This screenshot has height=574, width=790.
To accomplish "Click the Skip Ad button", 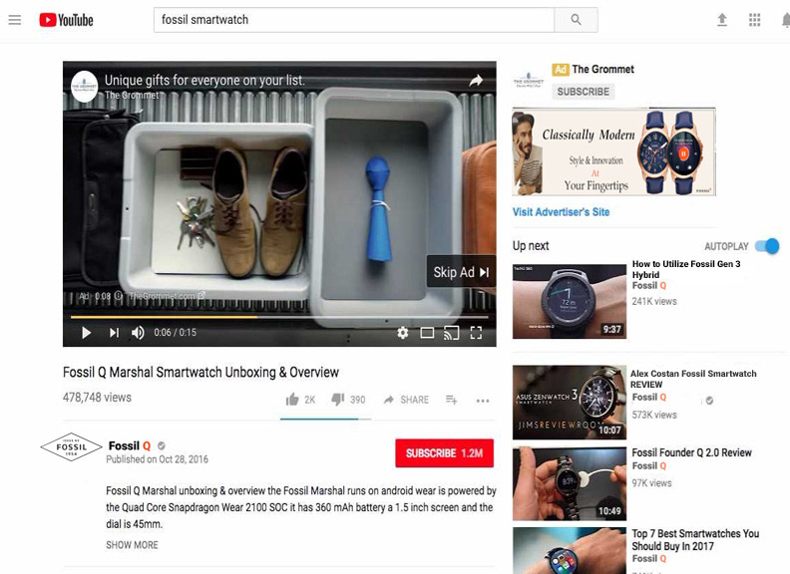I will [x=461, y=272].
